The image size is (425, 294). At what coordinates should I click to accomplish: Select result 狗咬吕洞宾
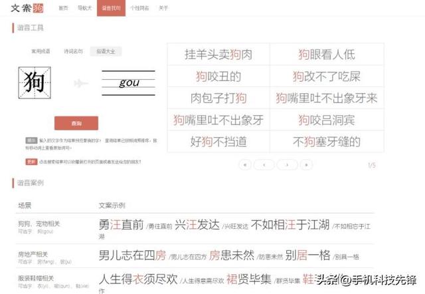pyautogui.click(x=327, y=120)
